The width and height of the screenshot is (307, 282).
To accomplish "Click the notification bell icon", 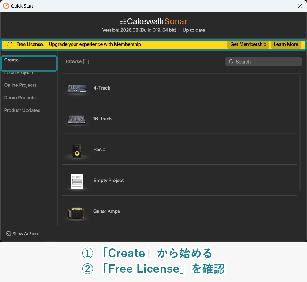I will (10, 44).
